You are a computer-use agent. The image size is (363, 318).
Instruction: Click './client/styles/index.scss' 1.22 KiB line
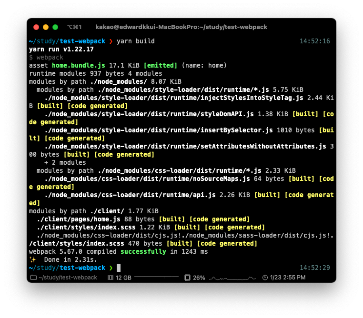[151, 228]
